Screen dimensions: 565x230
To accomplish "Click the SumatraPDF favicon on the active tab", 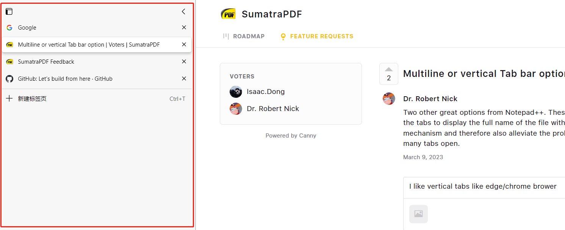I will [x=9, y=45].
